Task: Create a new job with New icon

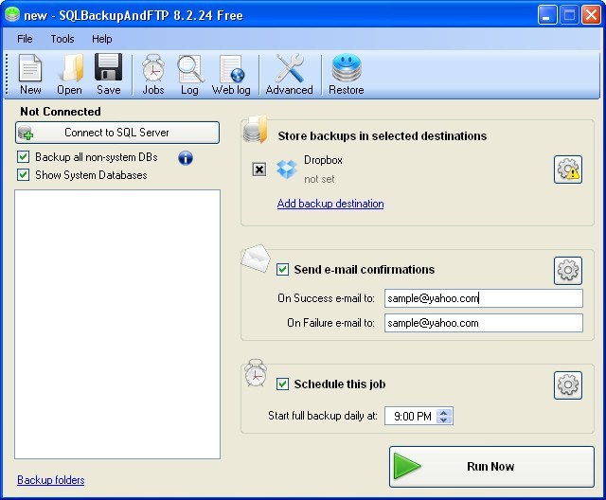Action: (x=30, y=74)
